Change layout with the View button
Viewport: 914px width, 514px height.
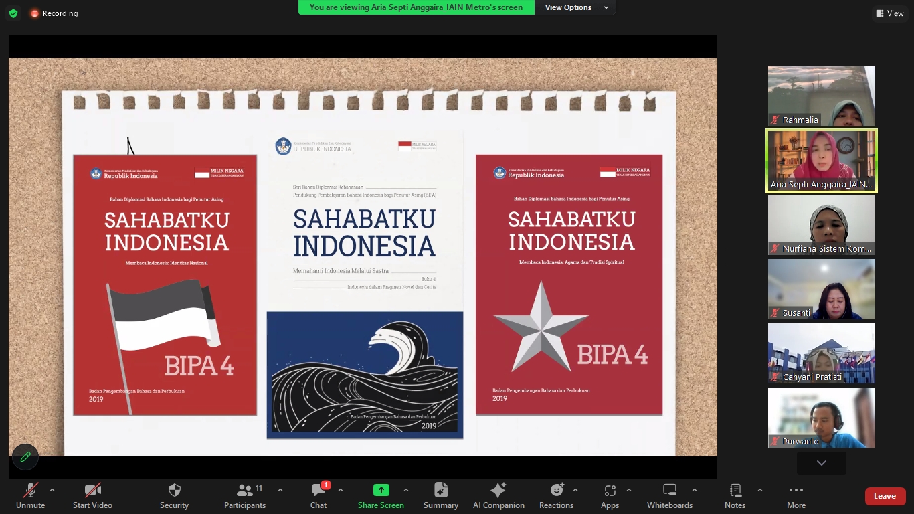click(889, 13)
